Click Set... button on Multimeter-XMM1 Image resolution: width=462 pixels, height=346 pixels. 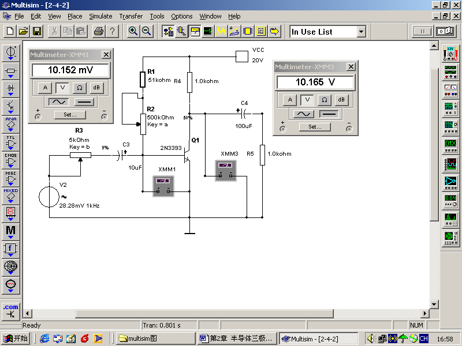[70, 115]
